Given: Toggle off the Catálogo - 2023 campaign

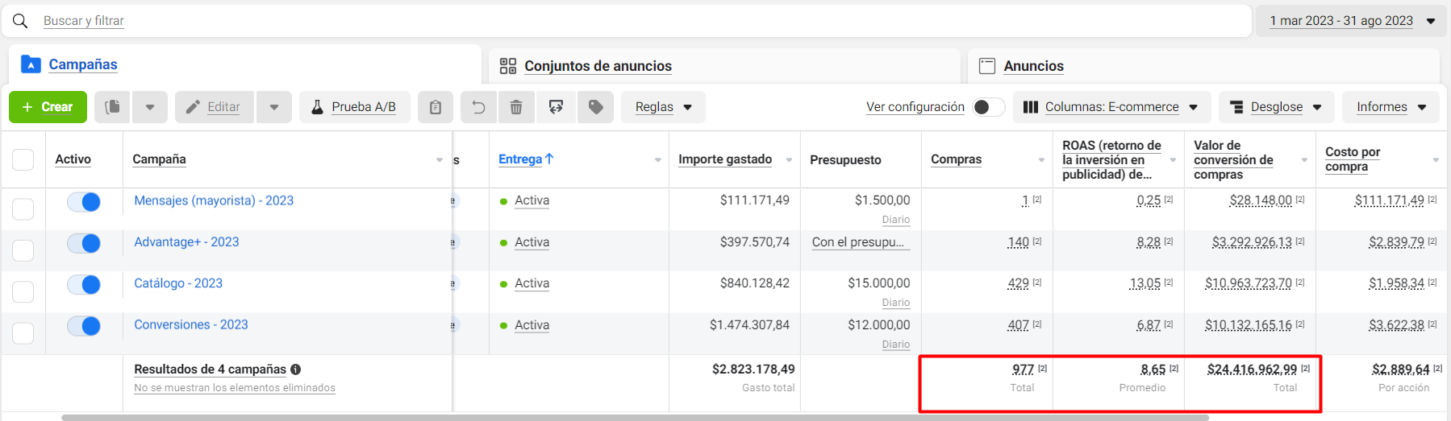Looking at the screenshot, I should point(84,284).
